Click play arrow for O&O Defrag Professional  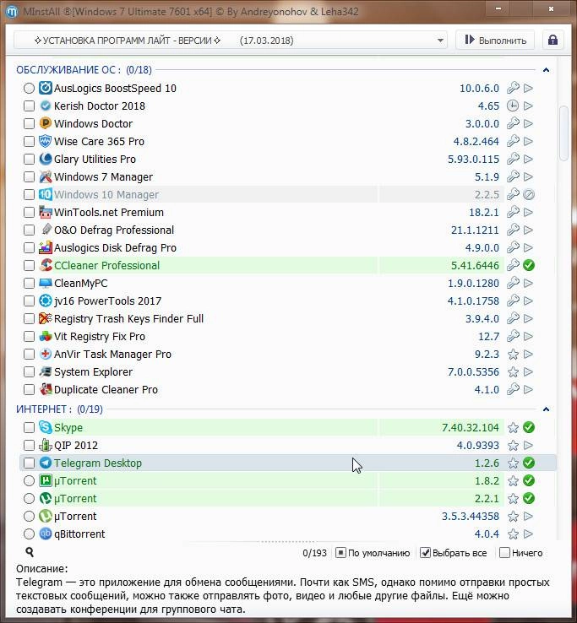tap(528, 230)
